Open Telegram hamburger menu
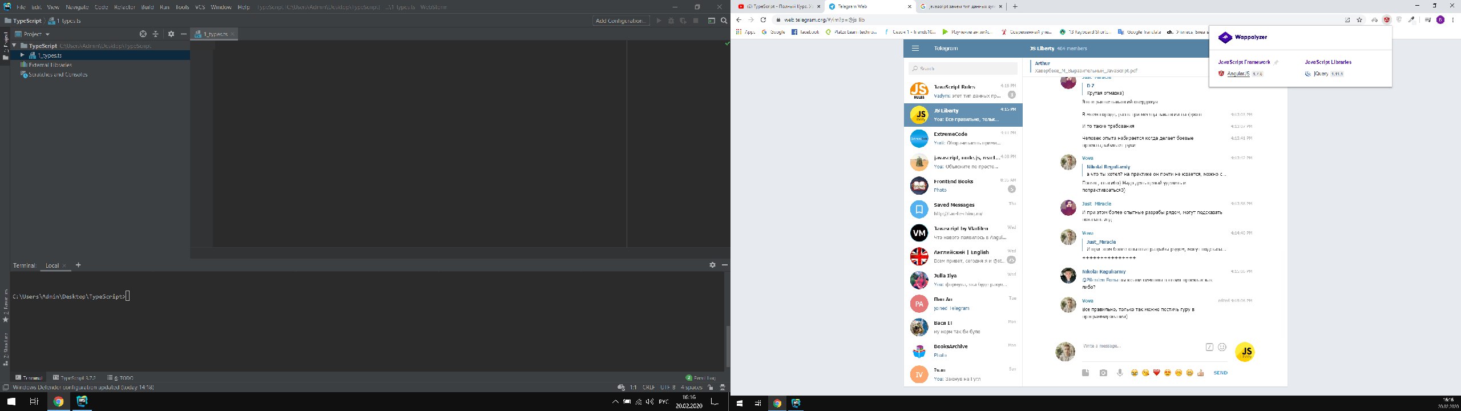1461x411 pixels. 915,49
